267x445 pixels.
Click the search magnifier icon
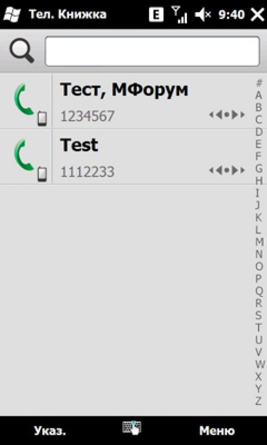pyautogui.click(x=22, y=51)
